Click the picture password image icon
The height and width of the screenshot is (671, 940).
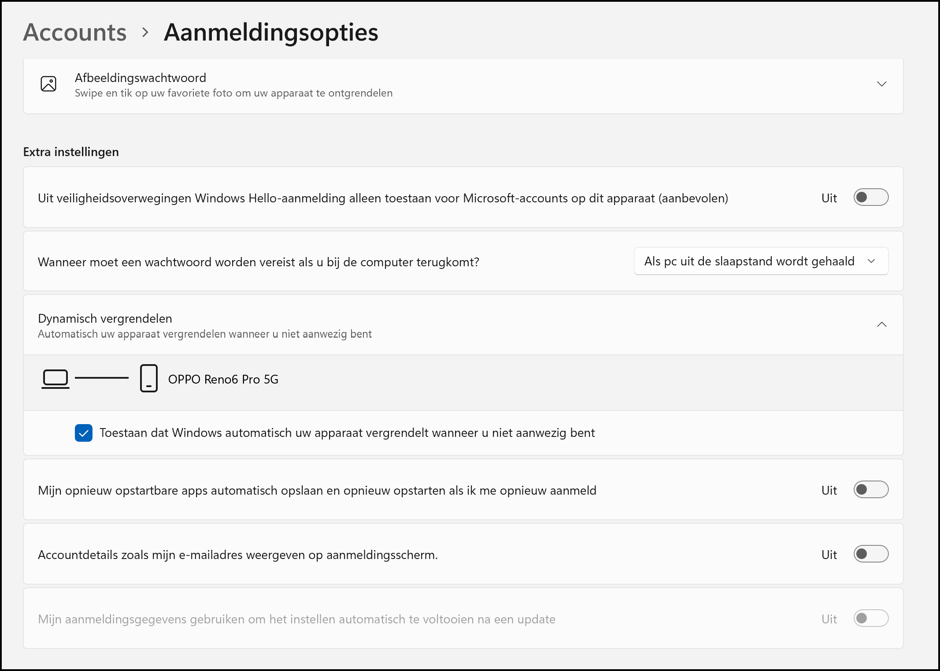coord(48,84)
